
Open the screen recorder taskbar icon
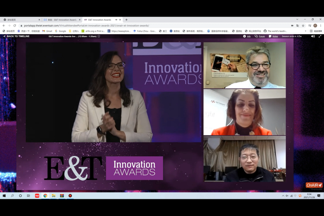pos(70,196)
